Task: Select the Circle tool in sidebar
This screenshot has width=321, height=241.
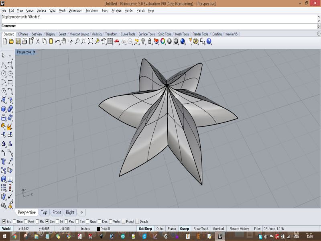Action: [x=4, y=73]
